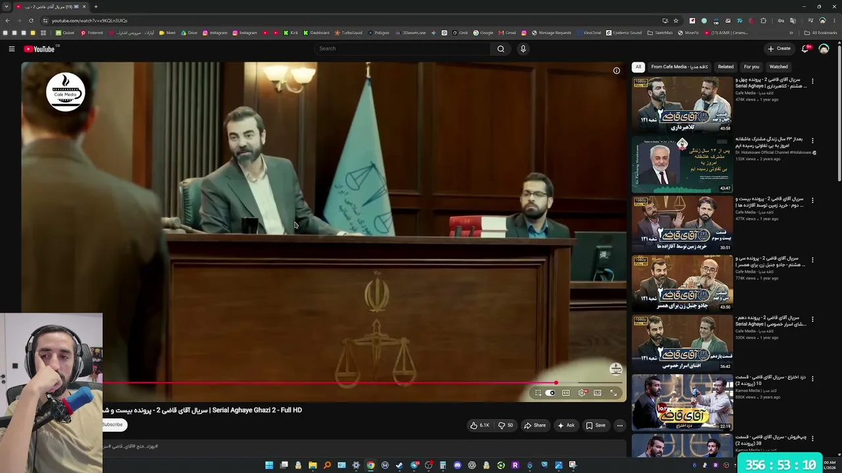Open the 43:50 suggested video thumbnail
Image resolution: width=842 pixels, height=473 pixels.
click(682, 283)
